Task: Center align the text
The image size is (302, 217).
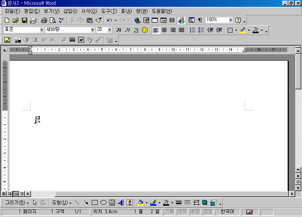Action: 164,30
